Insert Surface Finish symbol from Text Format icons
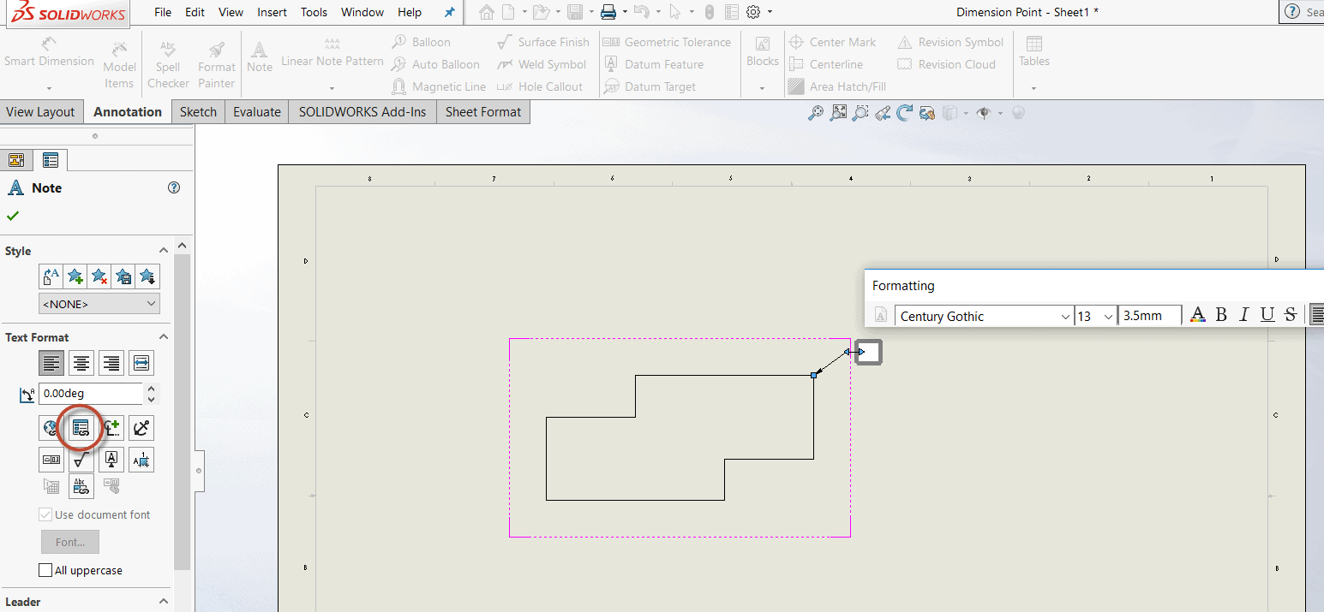The width and height of the screenshot is (1324, 612). (x=81, y=460)
